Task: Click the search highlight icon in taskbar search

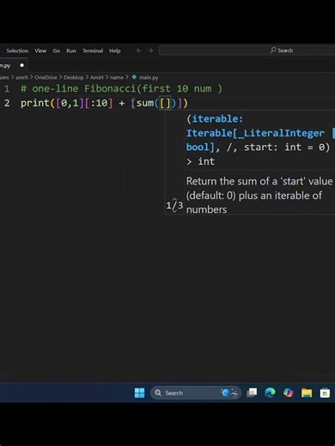Action: (229, 393)
